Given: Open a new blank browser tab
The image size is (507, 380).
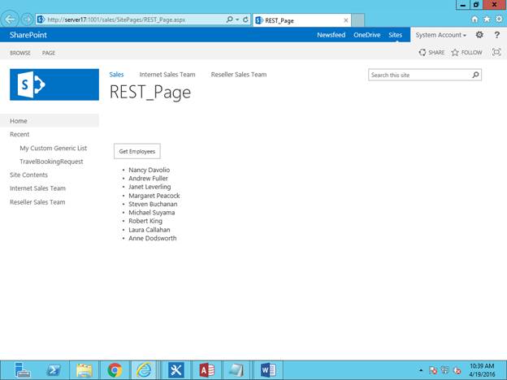Looking at the screenshot, I should tap(358, 20).
